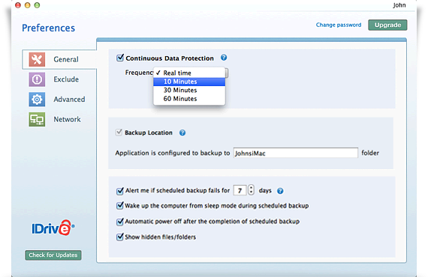Switch to the General tab
Screen dimensions: 428x277
[59, 59]
